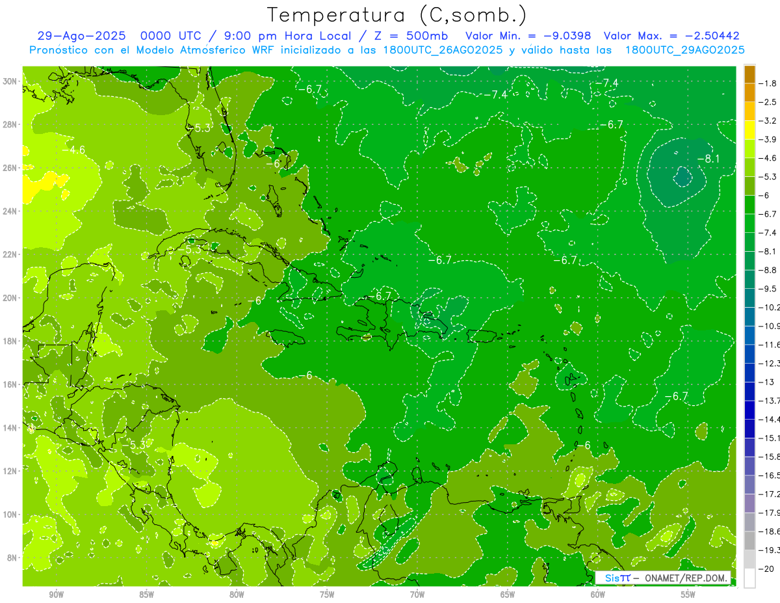Image resolution: width=780 pixels, height=603 pixels.
Task: Click the 24N latitude axis label
Action: 11,211
